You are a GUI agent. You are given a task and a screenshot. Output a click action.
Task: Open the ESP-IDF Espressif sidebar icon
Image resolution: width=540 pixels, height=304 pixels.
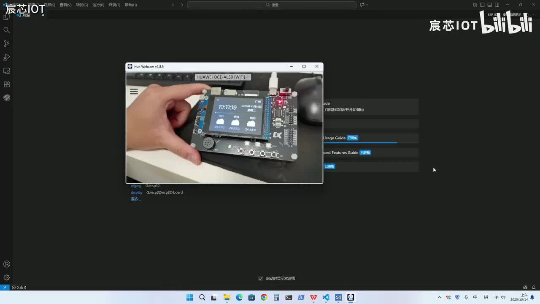pos(7,98)
